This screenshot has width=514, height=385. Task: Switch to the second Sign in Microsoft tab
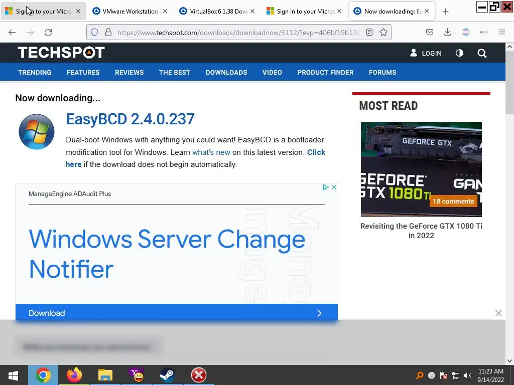[305, 11]
